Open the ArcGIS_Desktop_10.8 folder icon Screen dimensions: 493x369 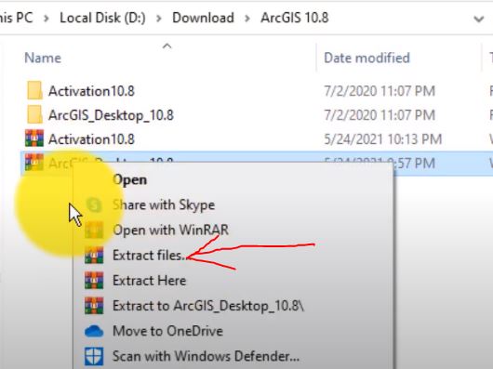34,114
